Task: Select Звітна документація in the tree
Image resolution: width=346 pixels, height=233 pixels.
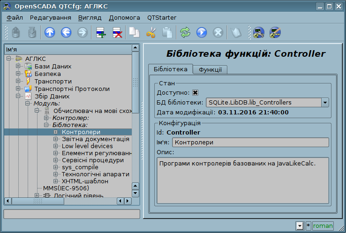Action: pyautogui.click(x=96, y=139)
